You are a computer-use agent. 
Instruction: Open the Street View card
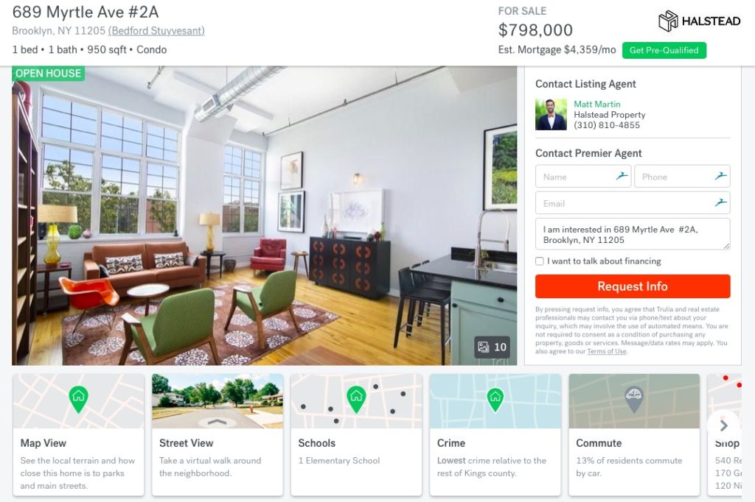tap(218, 435)
